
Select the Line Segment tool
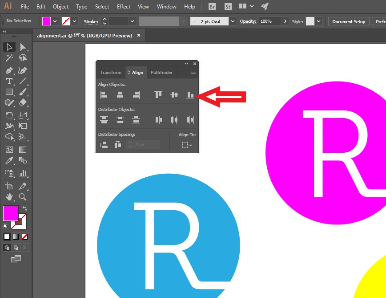[23, 81]
